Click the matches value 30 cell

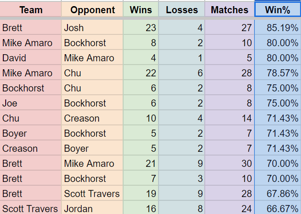coord(230,164)
